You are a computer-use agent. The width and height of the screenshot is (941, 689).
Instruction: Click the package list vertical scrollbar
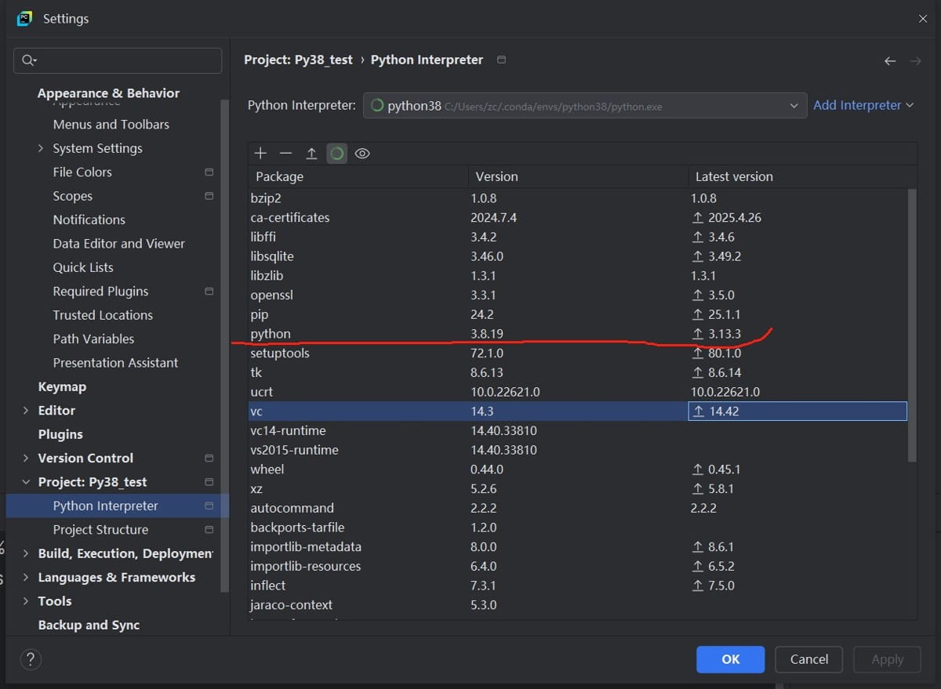point(911,325)
